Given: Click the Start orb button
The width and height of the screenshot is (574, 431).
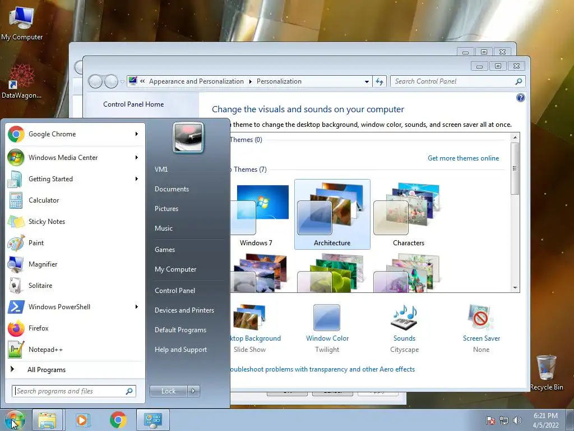Looking at the screenshot, I should click(x=15, y=420).
